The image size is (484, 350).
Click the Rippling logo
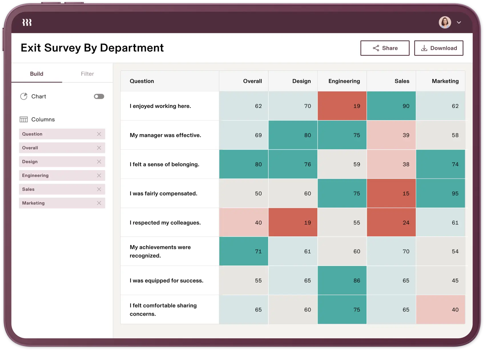click(27, 22)
